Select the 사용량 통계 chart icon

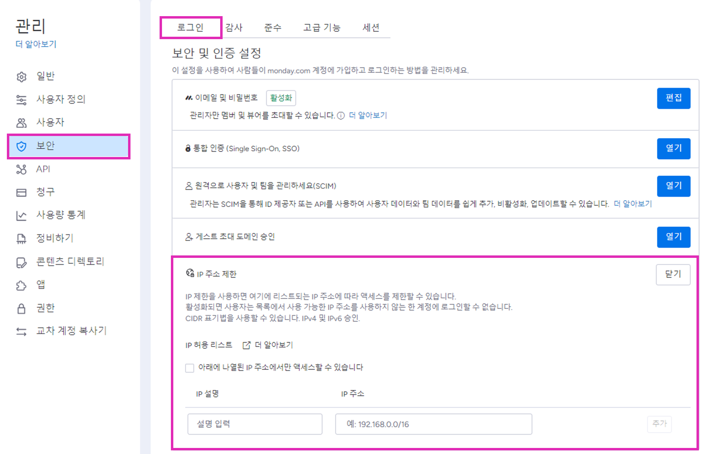(22, 215)
